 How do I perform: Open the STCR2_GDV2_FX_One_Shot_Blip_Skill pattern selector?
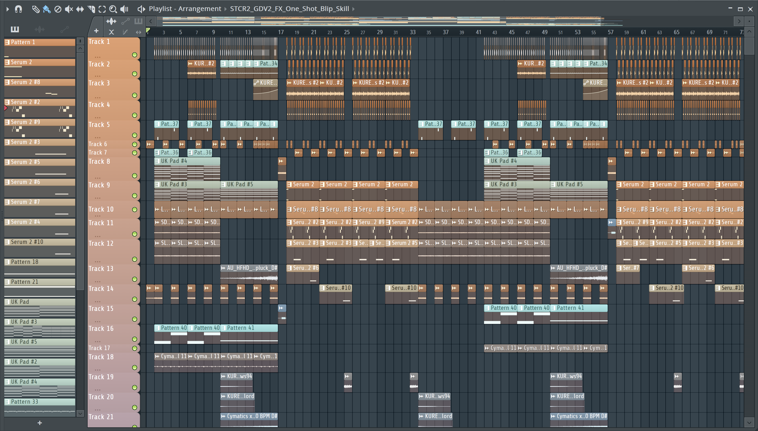click(289, 9)
